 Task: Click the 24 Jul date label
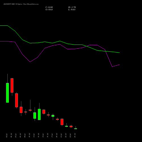pos(75,135)
